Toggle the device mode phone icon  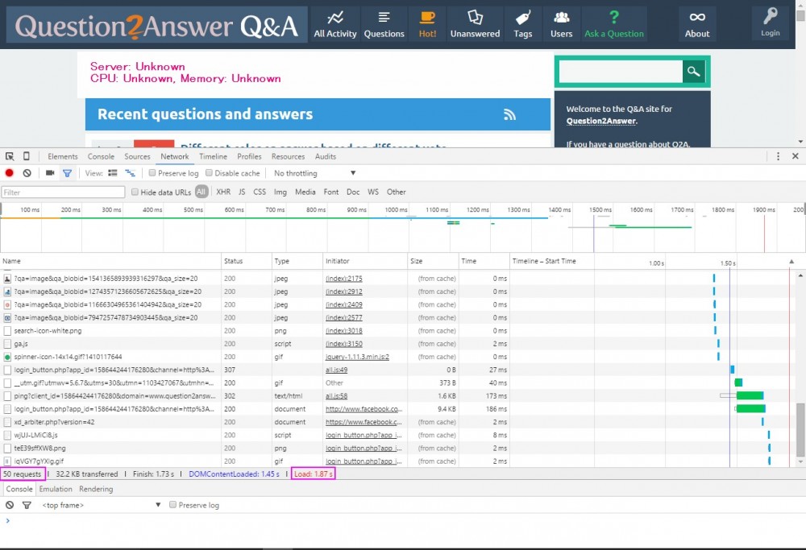pyautogui.click(x=27, y=156)
